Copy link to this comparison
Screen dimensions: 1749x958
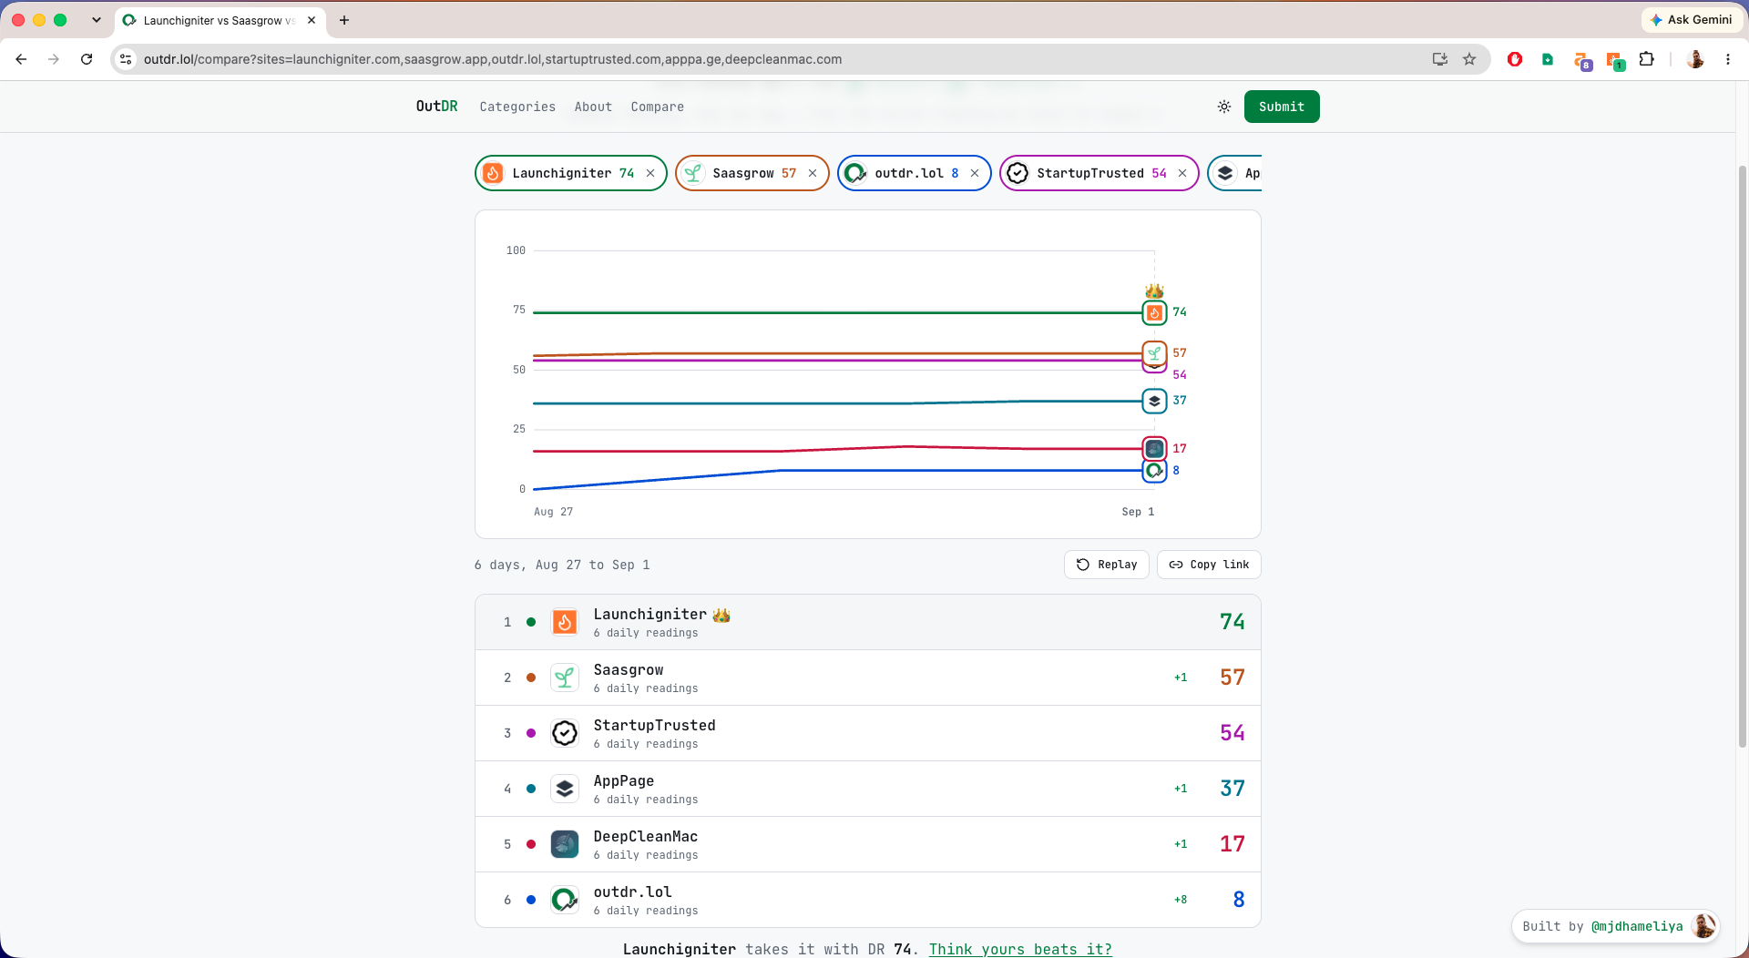[x=1209, y=565]
